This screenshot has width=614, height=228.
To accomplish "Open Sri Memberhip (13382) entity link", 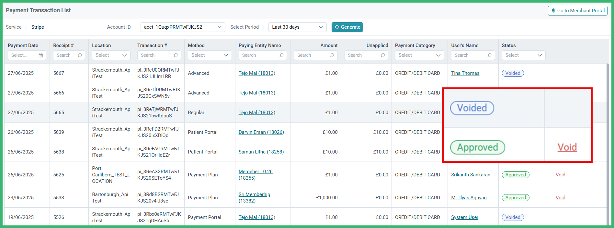I will [x=254, y=198].
